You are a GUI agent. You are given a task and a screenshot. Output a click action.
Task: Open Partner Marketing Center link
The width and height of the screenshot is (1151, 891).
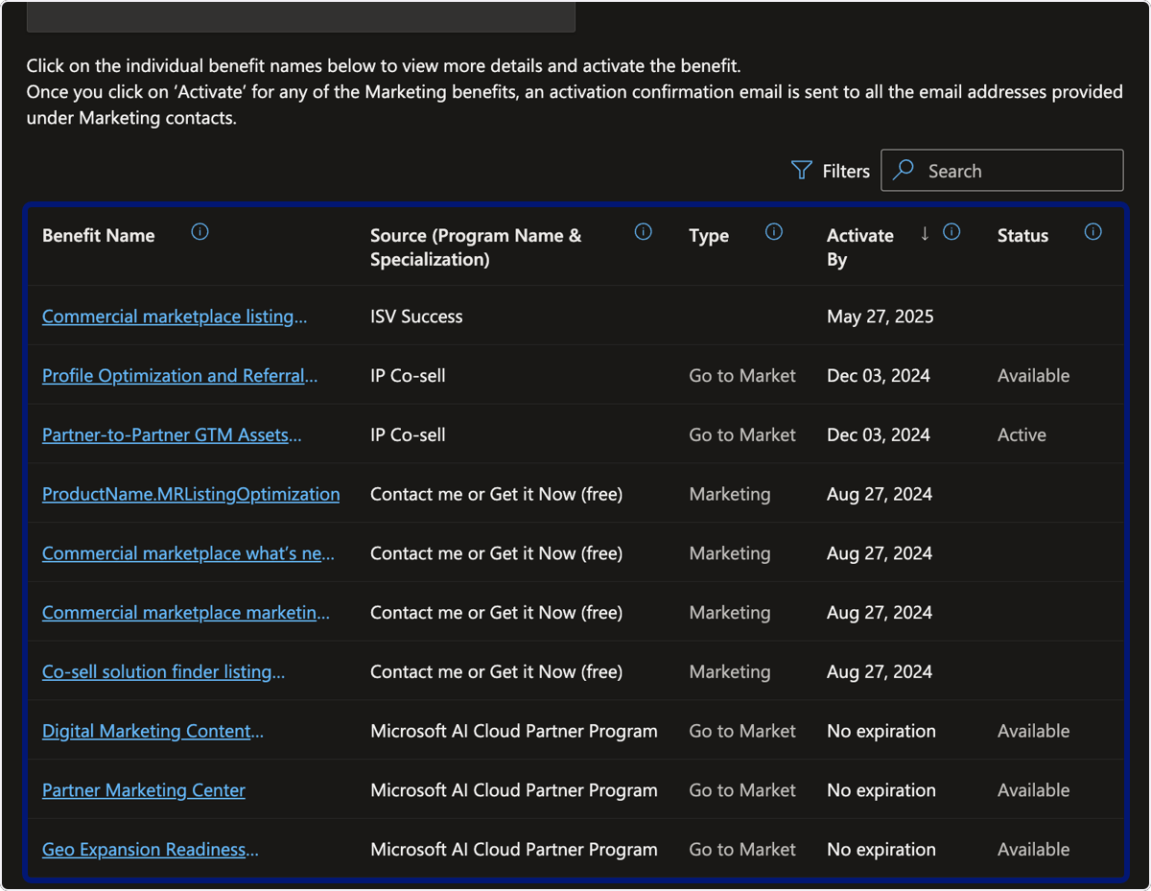click(x=144, y=790)
